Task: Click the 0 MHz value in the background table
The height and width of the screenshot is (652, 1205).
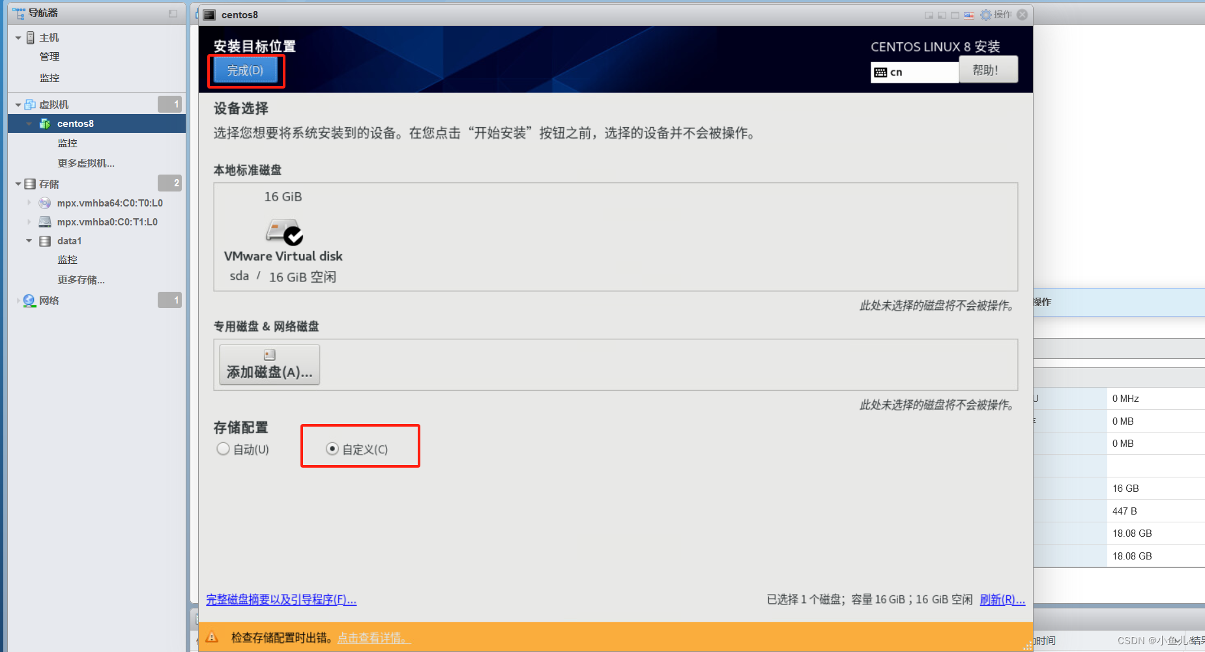Action: [x=1125, y=399]
